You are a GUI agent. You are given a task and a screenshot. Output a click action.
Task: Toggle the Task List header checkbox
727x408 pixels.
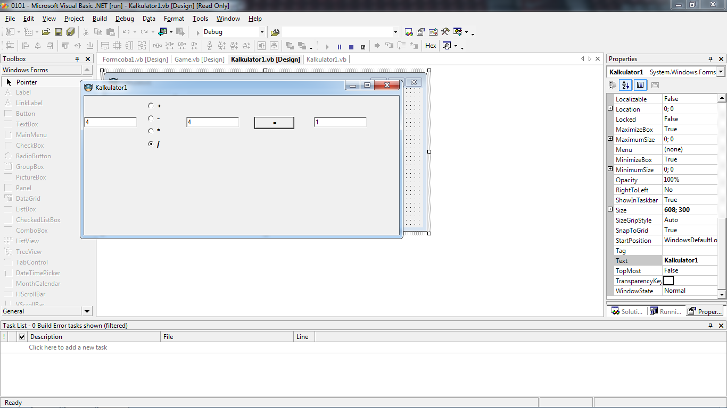[22, 337]
